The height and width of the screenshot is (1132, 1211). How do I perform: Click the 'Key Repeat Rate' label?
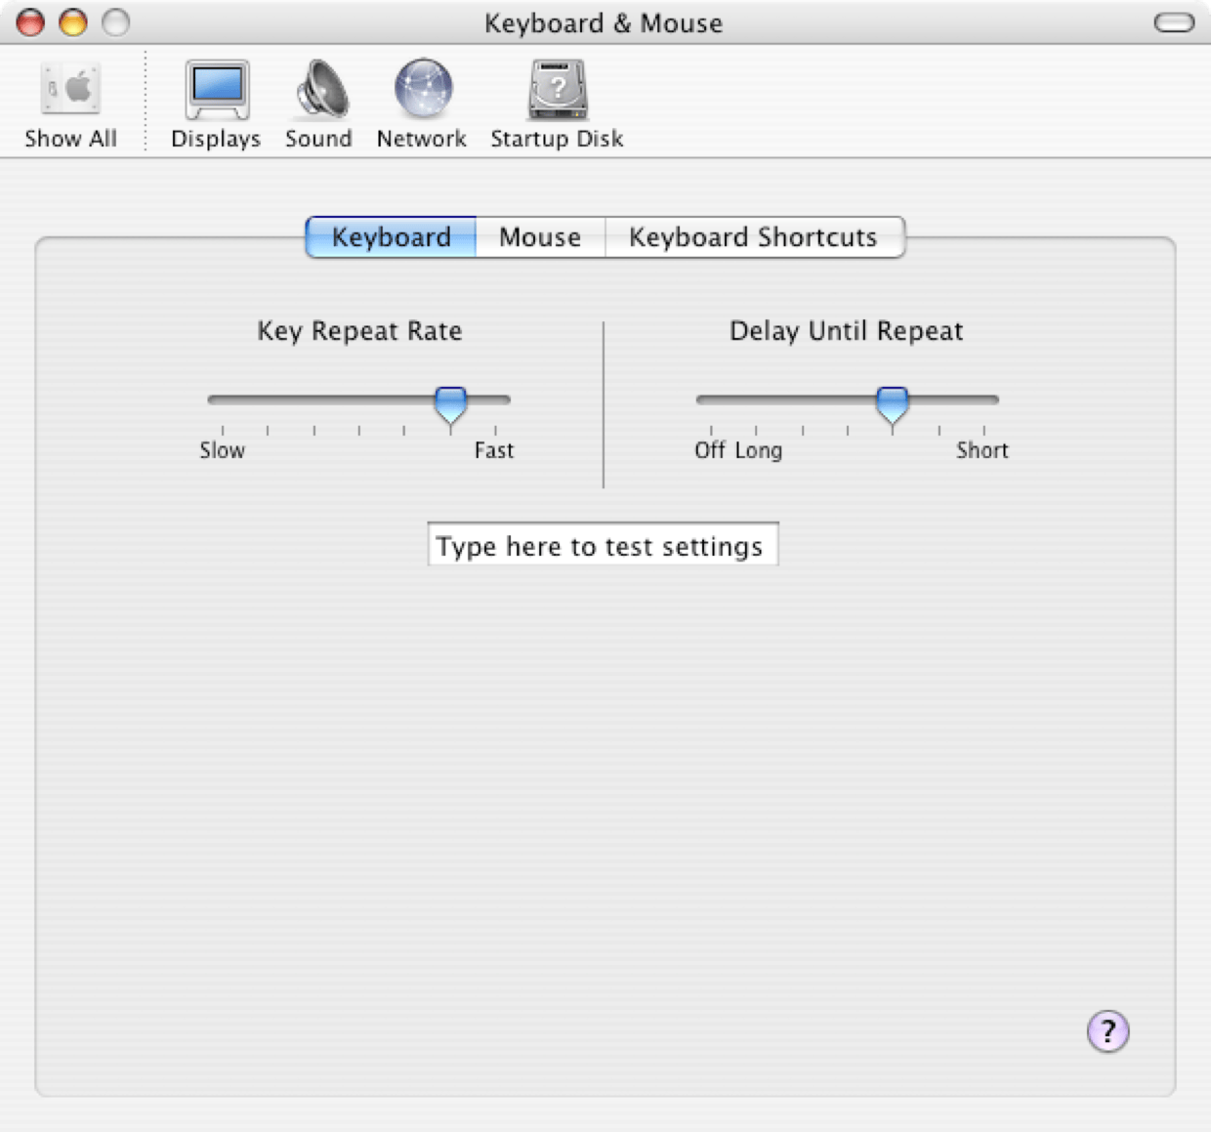click(x=359, y=331)
